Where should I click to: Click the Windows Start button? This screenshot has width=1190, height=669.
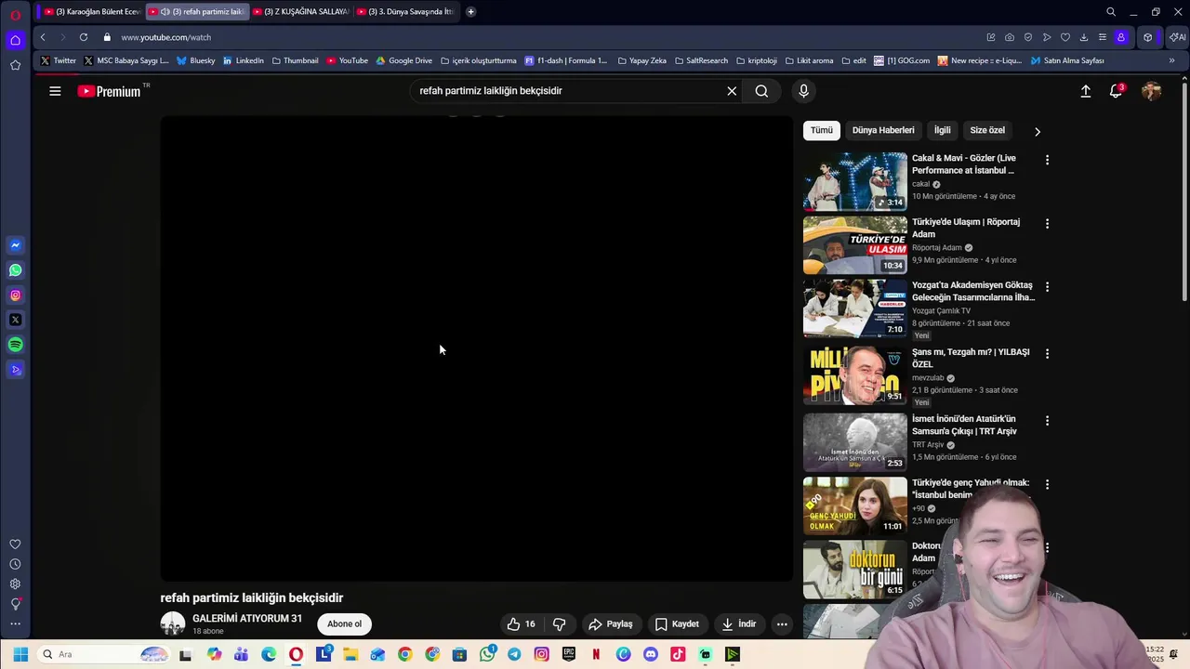pos(20,654)
